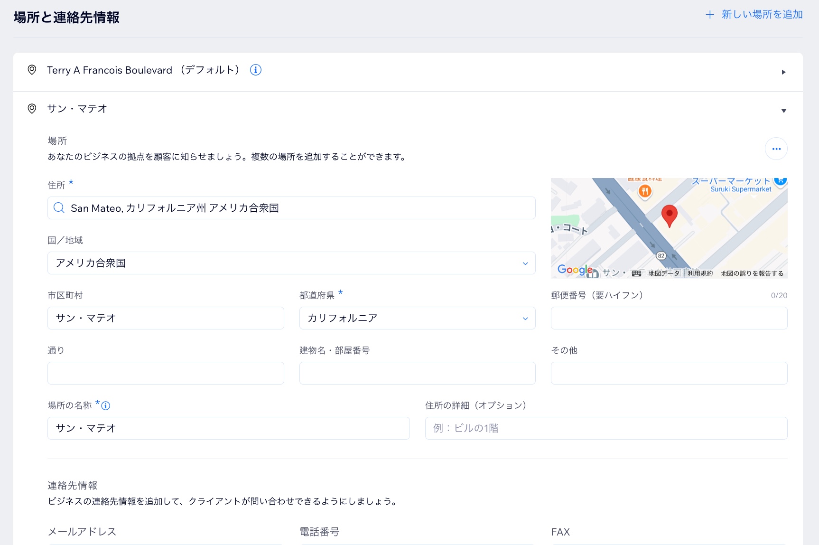Click the 場所の名称 name input
Viewport: 819px width, 545px height.
pos(229,428)
